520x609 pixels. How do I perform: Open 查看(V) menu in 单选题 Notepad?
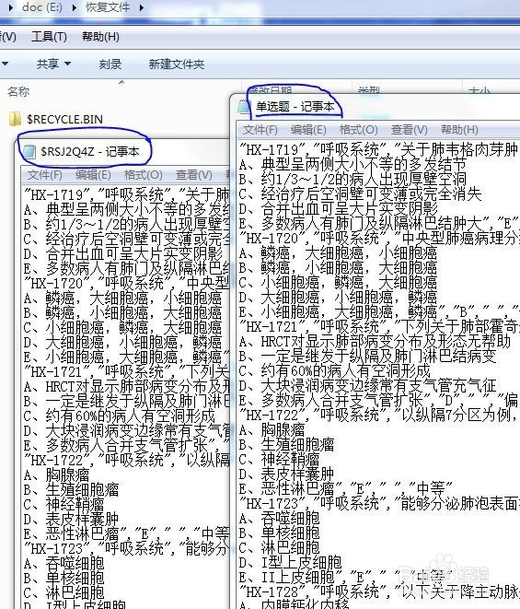click(x=410, y=130)
